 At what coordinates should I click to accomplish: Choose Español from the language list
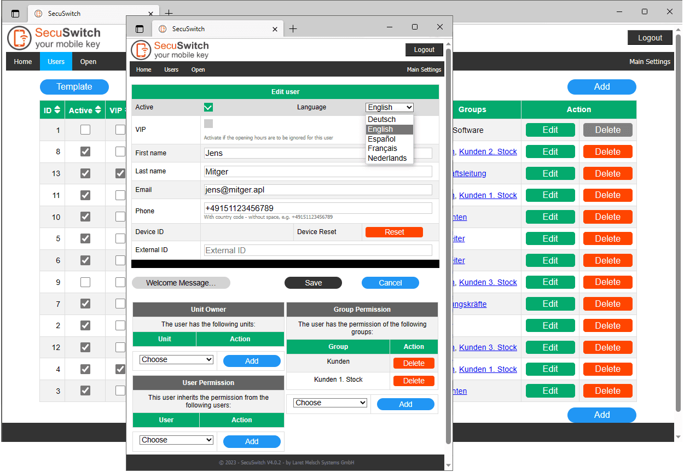pos(390,139)
